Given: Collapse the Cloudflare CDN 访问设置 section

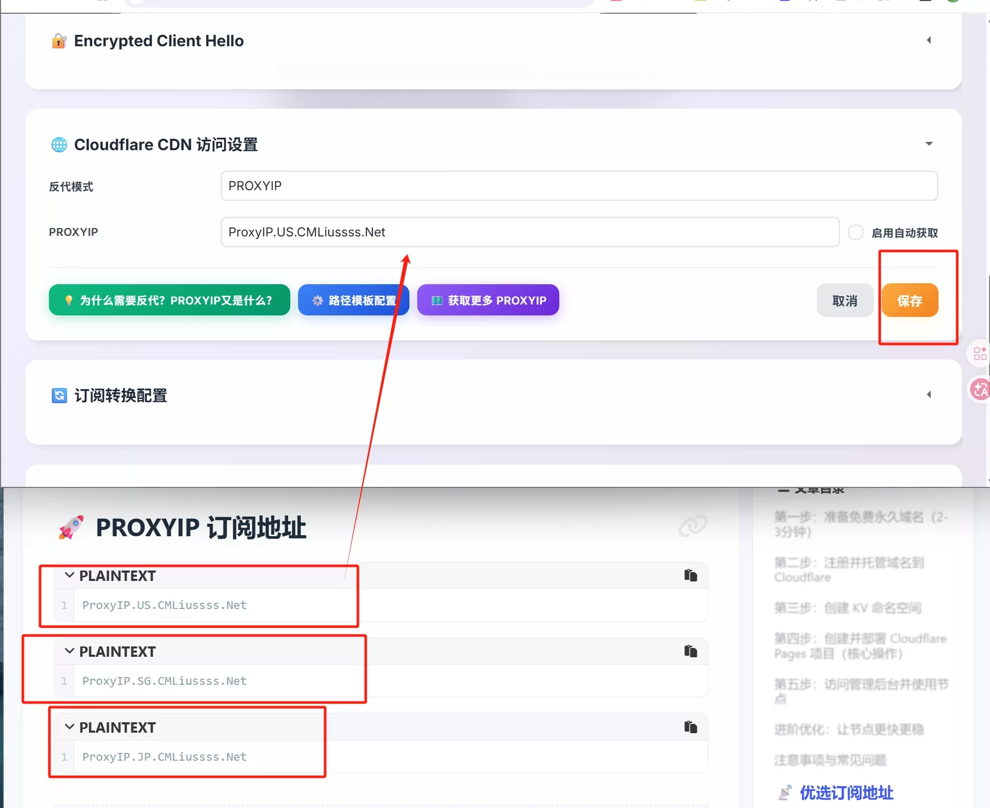Looking at the screenshot, I should [x=929, y=144].
